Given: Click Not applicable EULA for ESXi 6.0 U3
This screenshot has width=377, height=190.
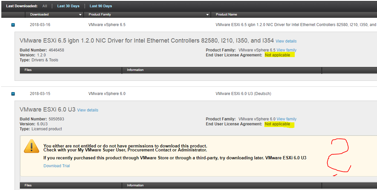Looking at the screenshot, I should click(278, 124).
